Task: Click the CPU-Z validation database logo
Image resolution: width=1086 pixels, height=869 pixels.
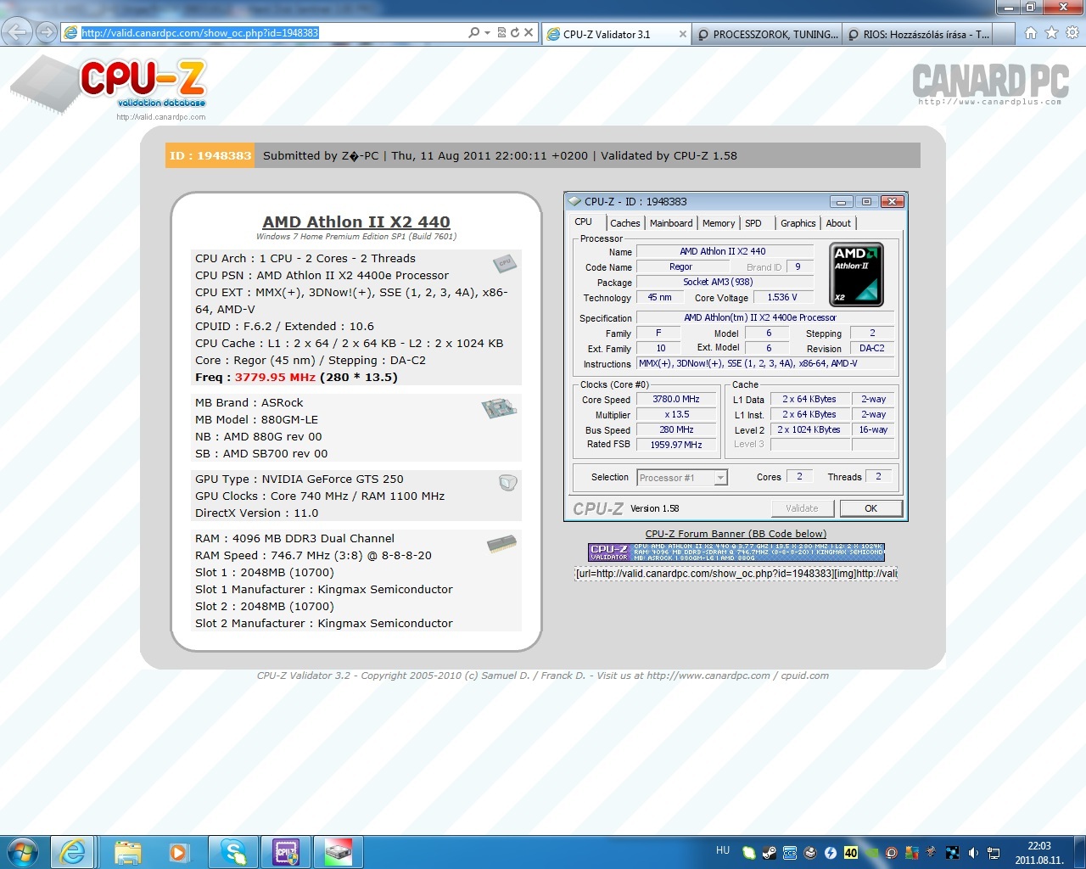Action: click(108, 87)
